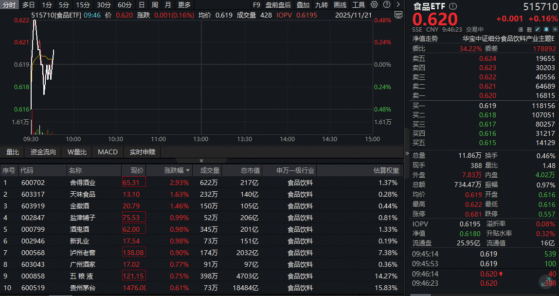Select the 天味食品 row
559x296 pixels.
(x=201, y=194)
